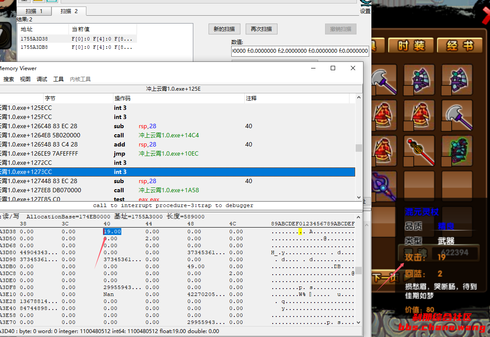Image resolution: width=490 pixels, height=337 pixels.
Task: Select address 1755A3DB8 in results list
Action: 34,47
